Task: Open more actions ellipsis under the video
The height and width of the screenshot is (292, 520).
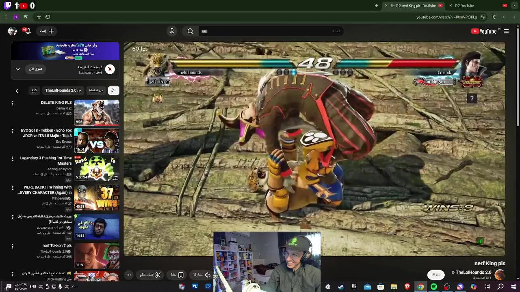Action: [128, 275]
